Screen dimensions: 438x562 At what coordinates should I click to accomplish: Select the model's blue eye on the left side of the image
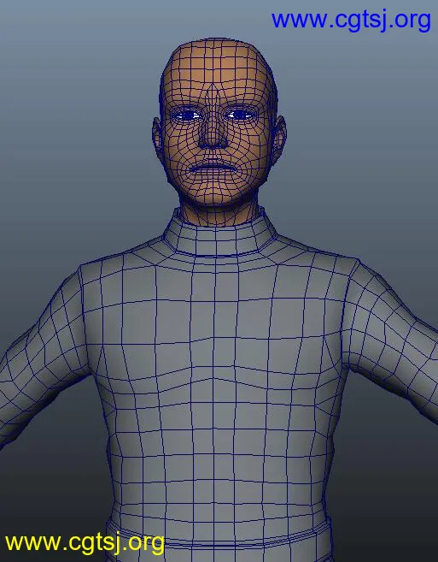click(x=186, y=115)
